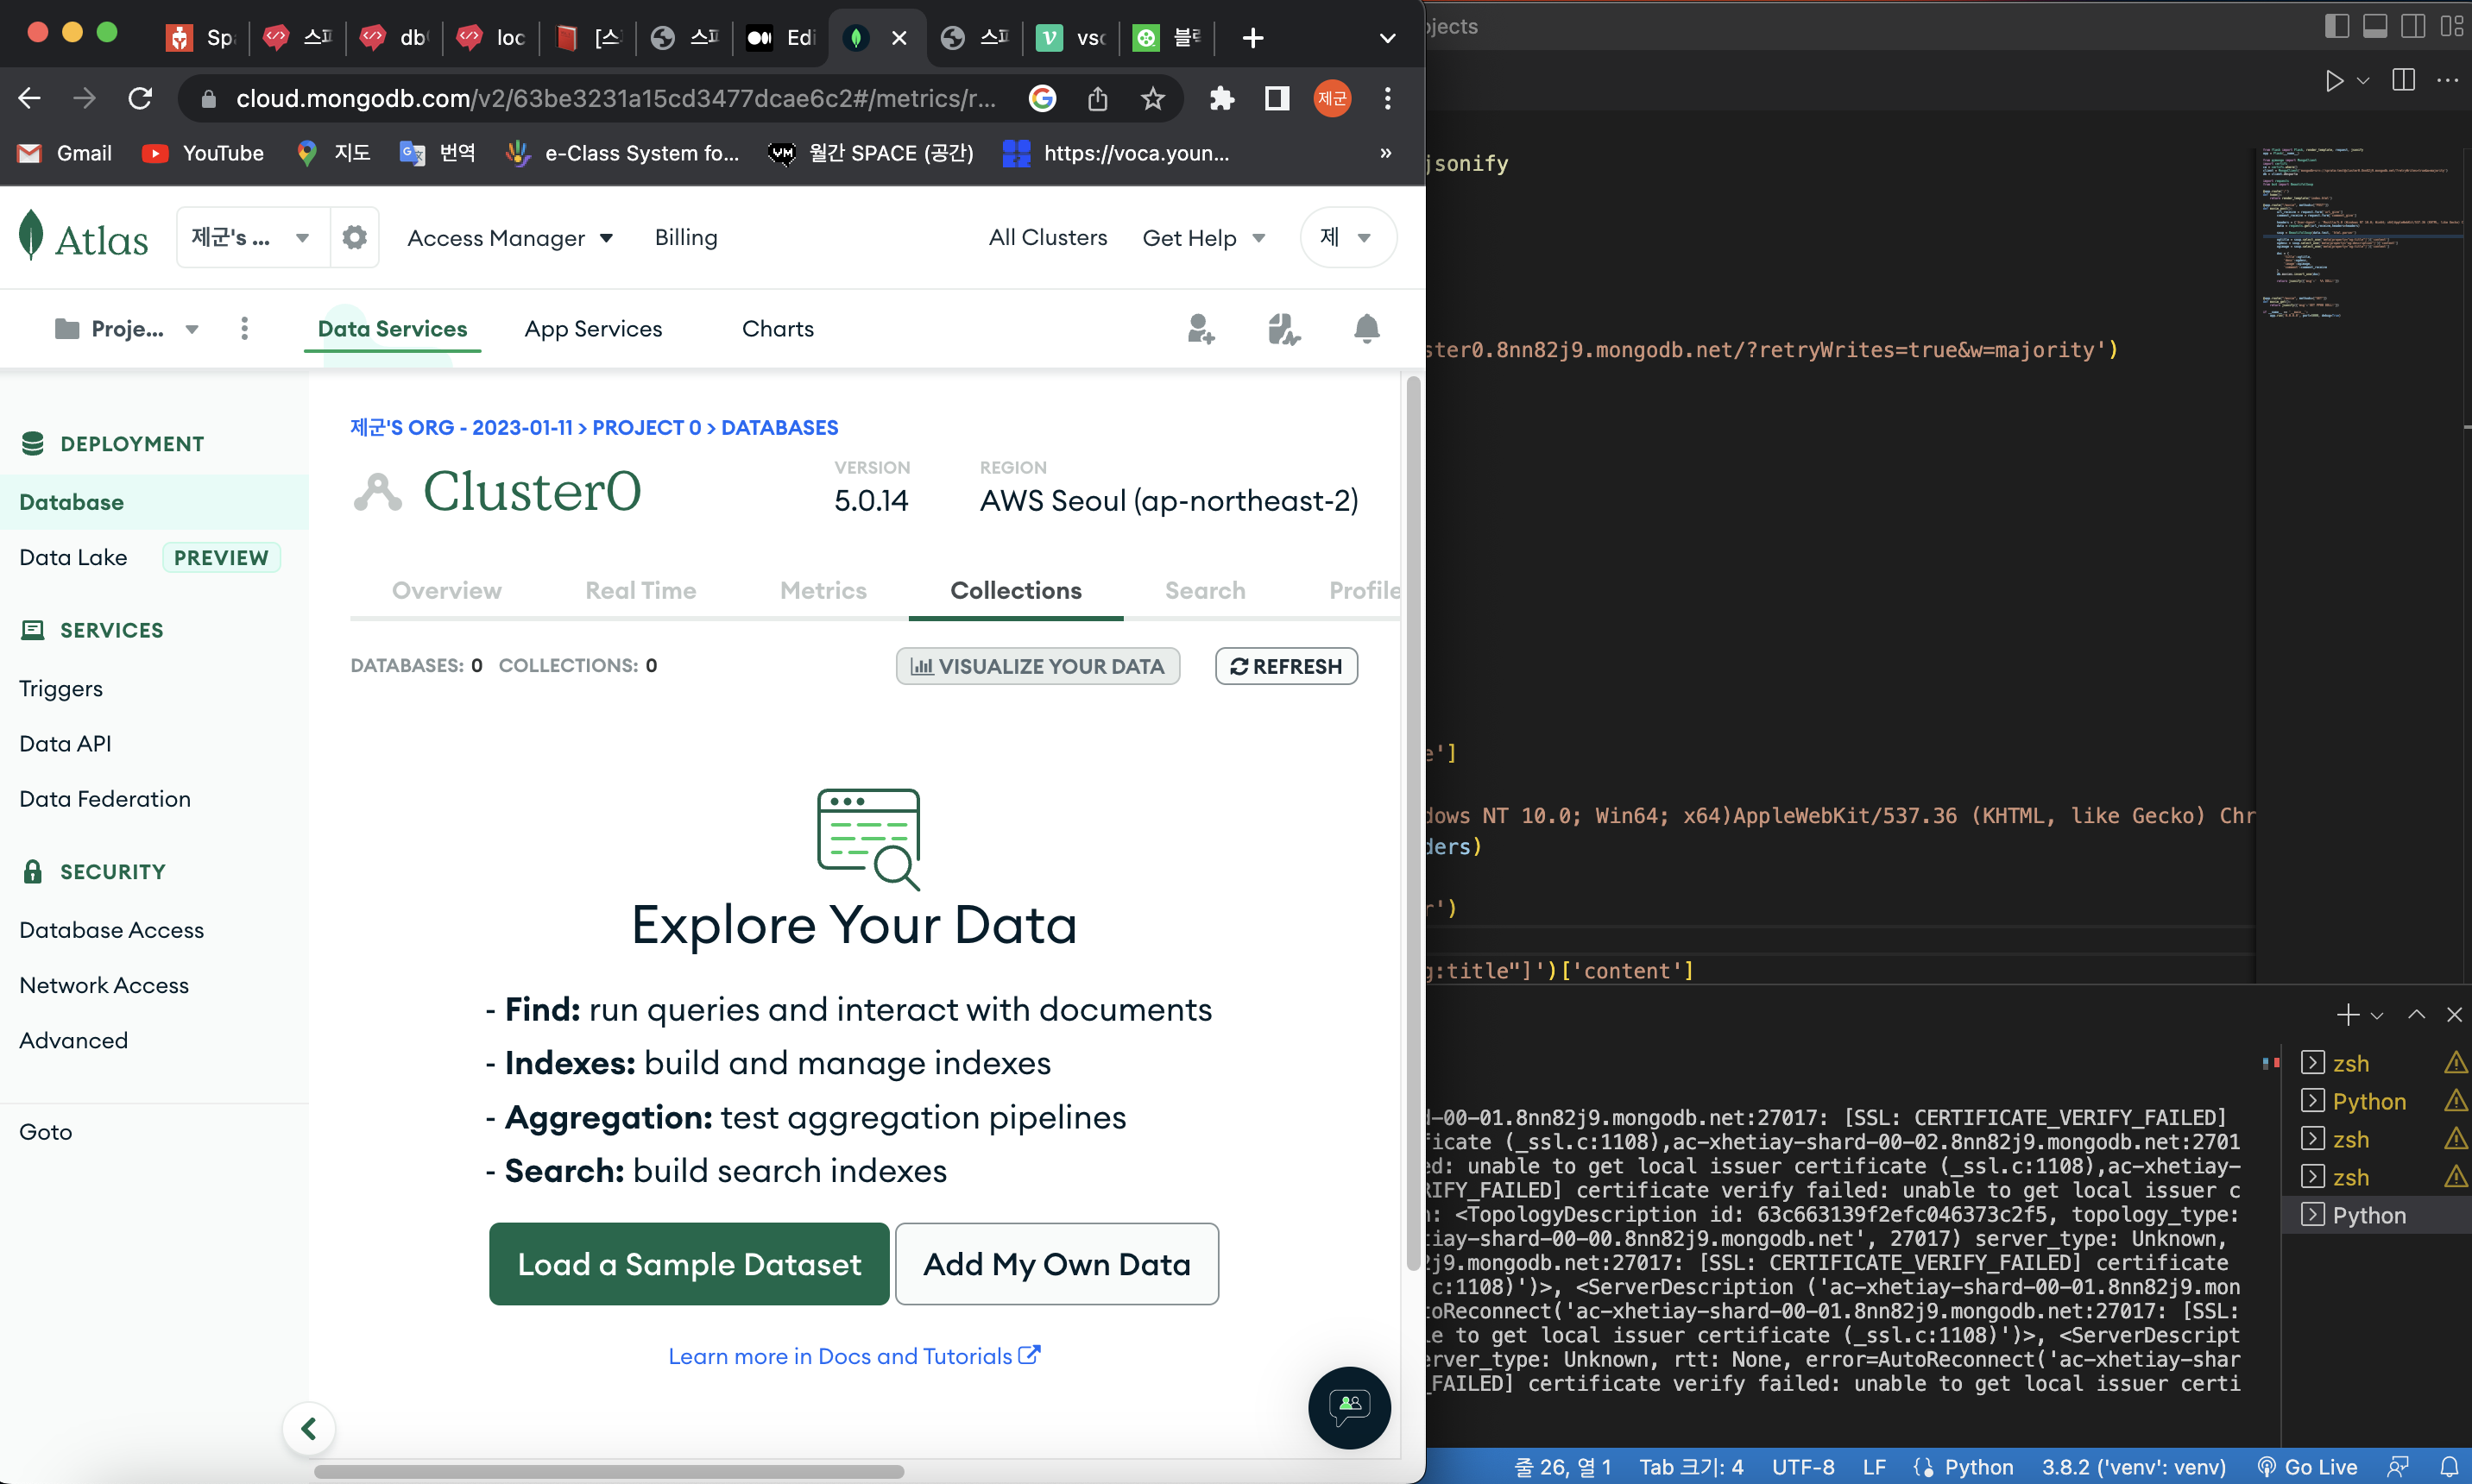Viewport: 2472px width, 1484px height.
Task: Toggle VS Code secondary sidebar layout icon
Action: pyautogui.click(x=2413, y=26)
